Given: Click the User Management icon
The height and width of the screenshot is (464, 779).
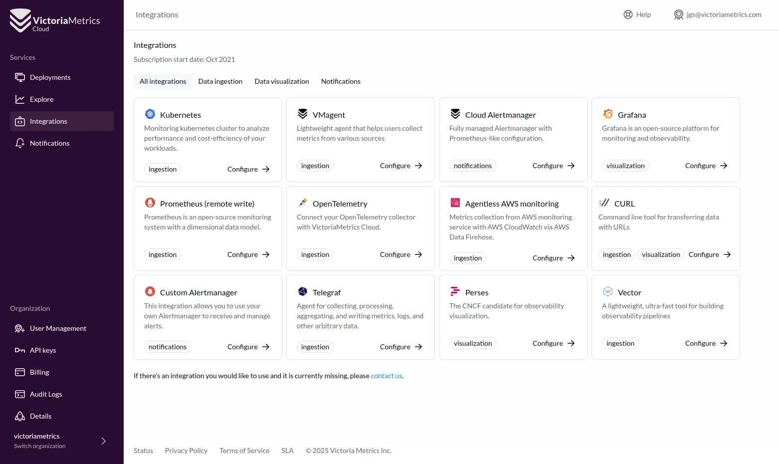Looking at the screenshot, I should pyautogui.click(x=20, y=328).
